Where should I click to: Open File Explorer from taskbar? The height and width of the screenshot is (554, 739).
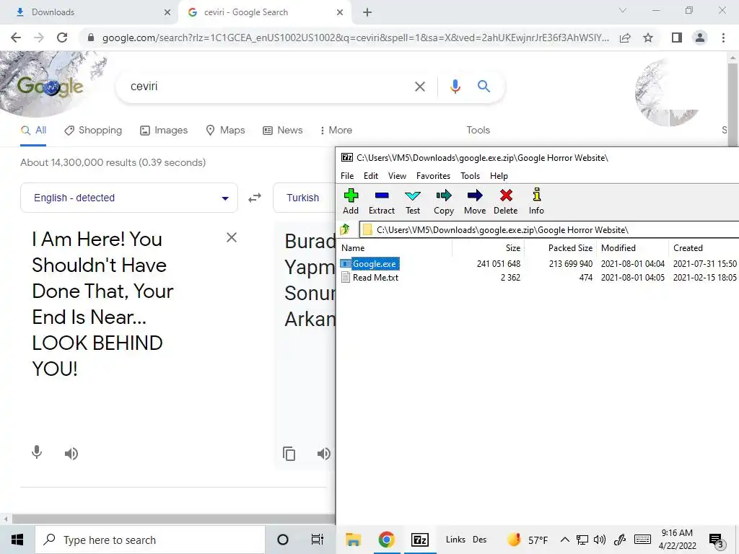pyautogui.click(x=353, y=540)
